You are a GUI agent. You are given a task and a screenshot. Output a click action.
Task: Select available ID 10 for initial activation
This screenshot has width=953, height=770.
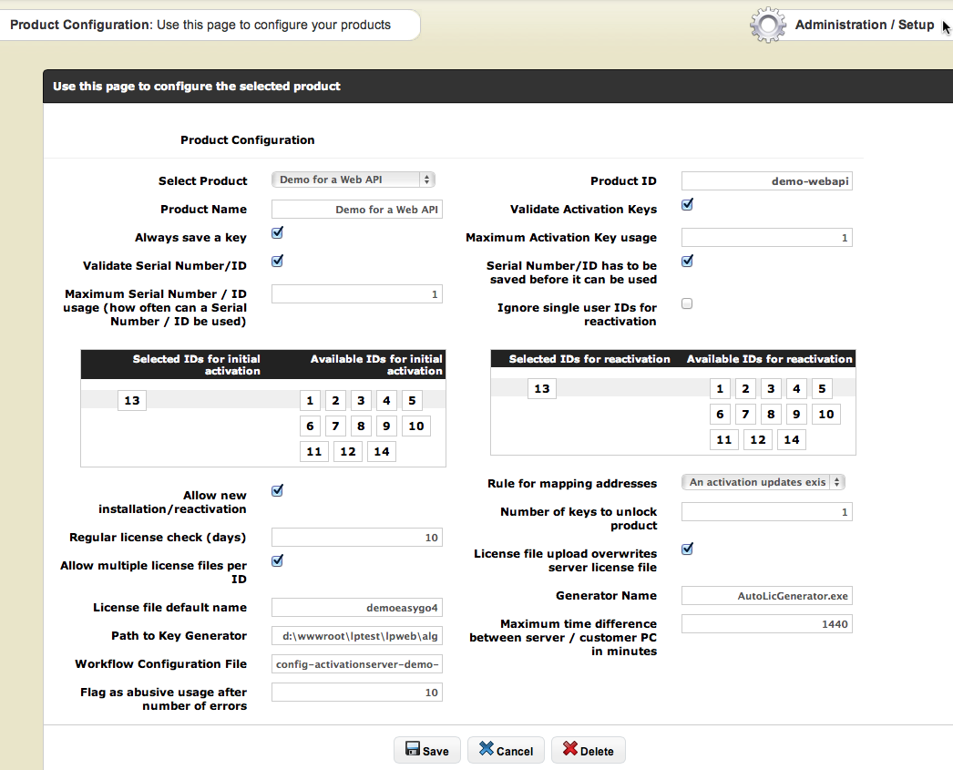click(x=416, y=426)
